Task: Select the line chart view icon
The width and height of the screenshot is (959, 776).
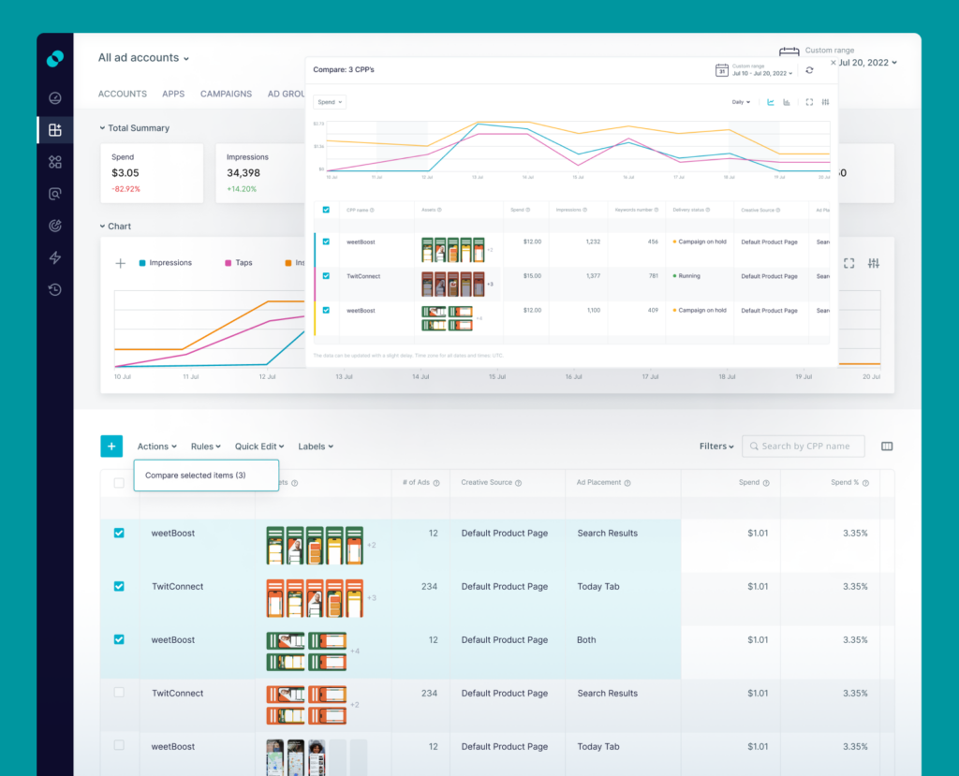Action: click(x=770, y=102)
